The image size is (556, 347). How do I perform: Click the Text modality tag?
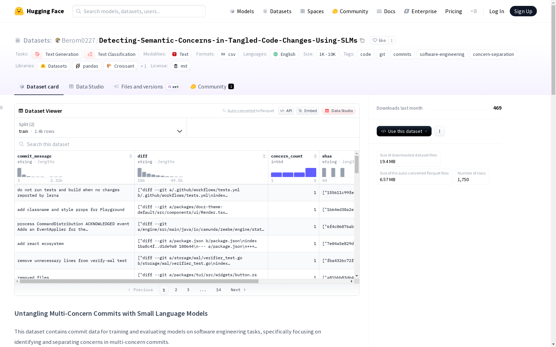pos(180,54)
